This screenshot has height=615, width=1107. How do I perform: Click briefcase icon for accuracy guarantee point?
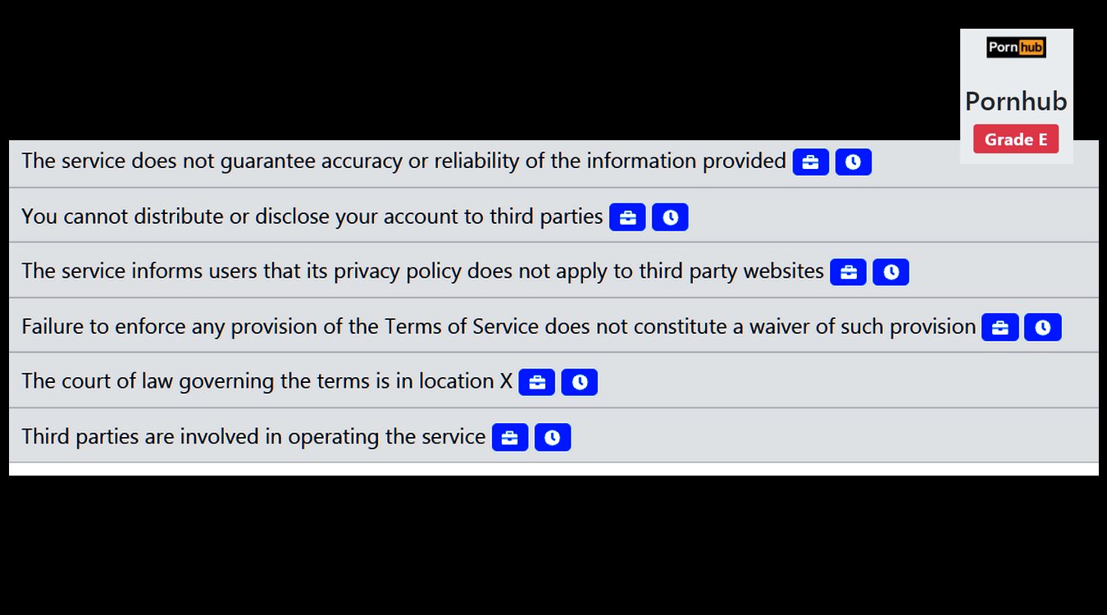tap(810, 162)
